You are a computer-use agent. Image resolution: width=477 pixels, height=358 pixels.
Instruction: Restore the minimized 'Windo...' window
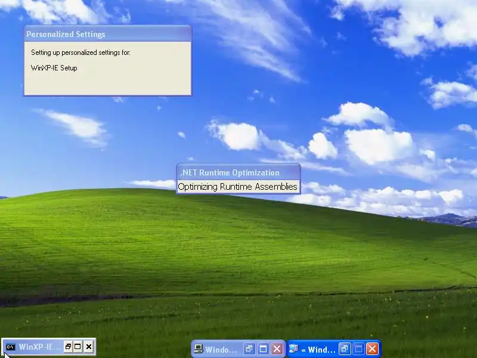coord(249,349)
